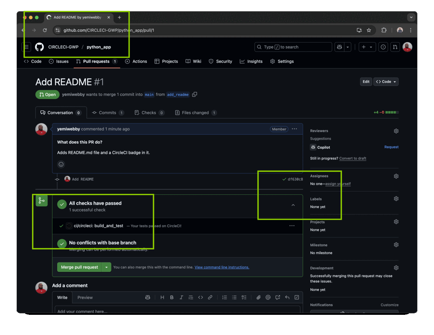Insert a link with editor toolbar icon
This screenshot has height=335, width=434.
210,297
